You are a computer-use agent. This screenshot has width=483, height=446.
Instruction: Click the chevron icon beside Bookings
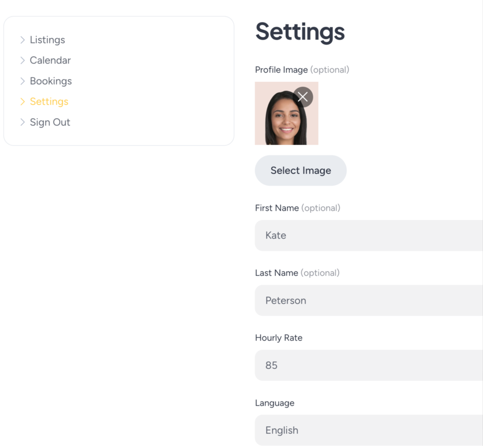tap(23, 81)
